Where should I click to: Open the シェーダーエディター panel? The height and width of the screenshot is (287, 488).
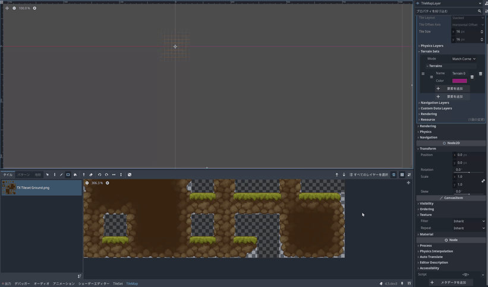click(94, 283)
